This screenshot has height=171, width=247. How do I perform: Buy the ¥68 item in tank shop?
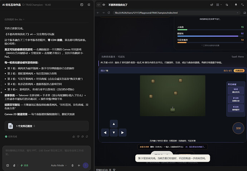[236, 91]
